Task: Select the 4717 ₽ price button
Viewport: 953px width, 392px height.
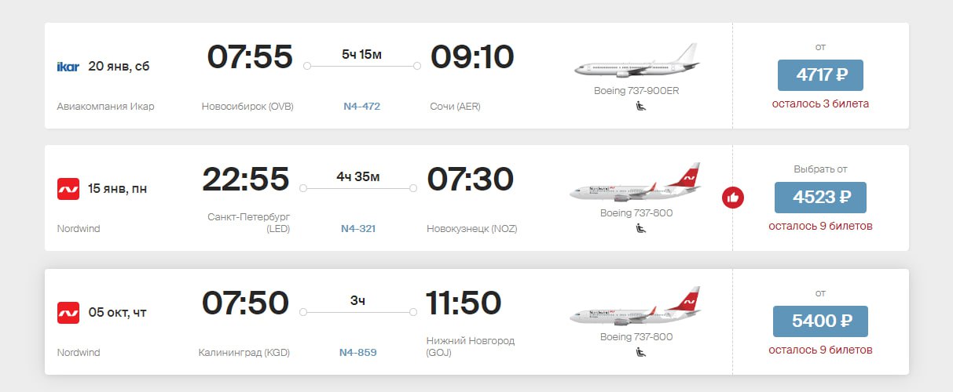Action: [820, 75]
